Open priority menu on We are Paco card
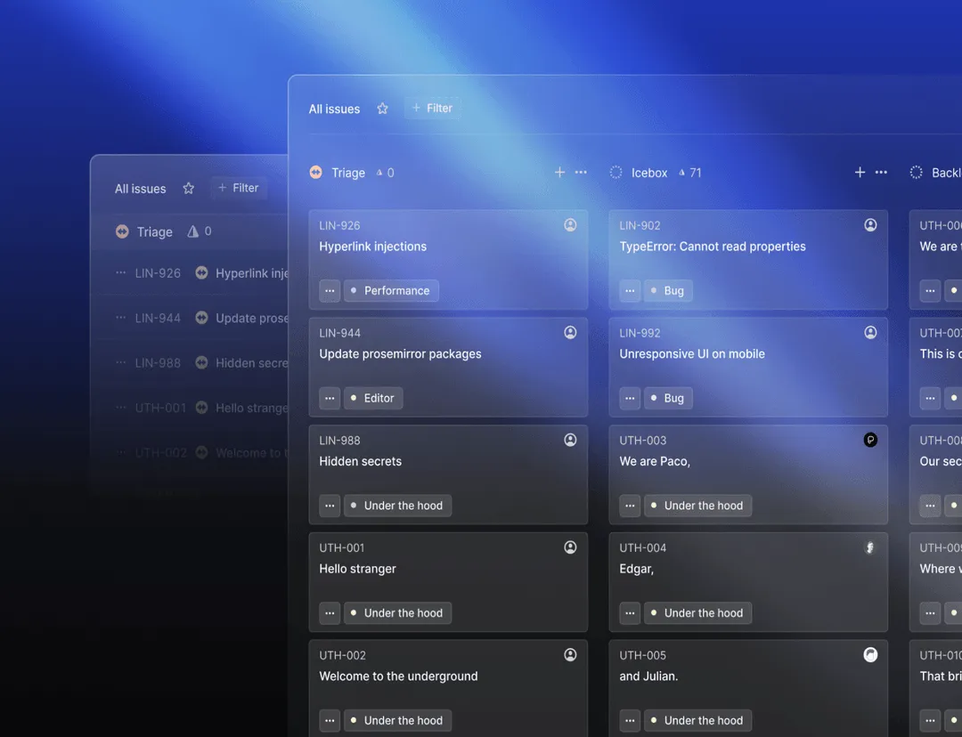962x737 pixels. pyautogui.click(x=630, y=506)
